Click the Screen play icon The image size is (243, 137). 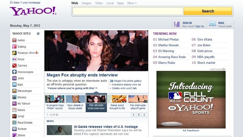[14, 129]
